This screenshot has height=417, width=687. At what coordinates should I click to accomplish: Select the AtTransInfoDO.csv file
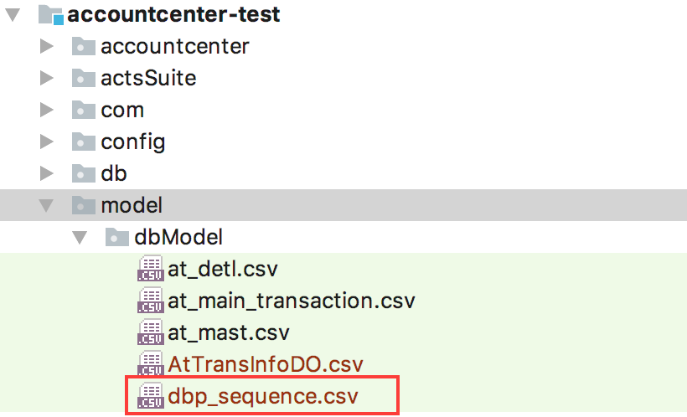(266, 364)
